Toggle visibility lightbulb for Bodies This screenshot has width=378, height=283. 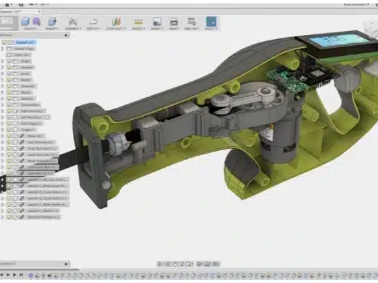click(x=9, y=80)
